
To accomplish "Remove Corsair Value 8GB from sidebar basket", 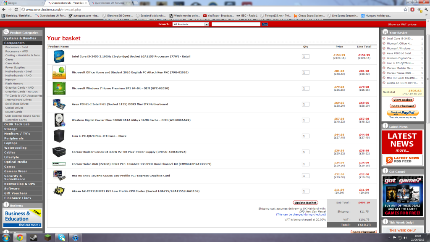I will pyautogui.click(x=384, y=73).
